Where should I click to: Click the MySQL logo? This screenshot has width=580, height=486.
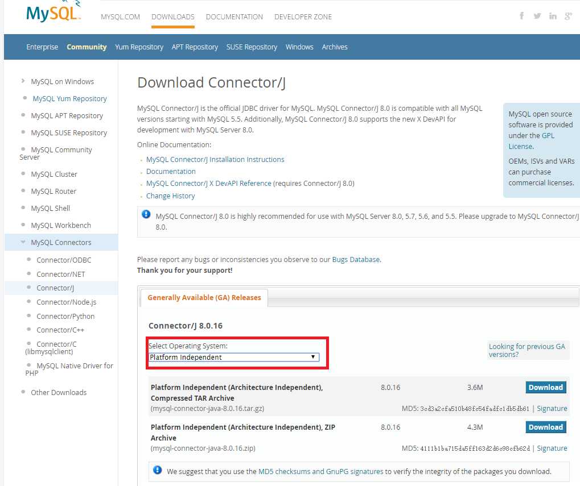click(54, 12)
